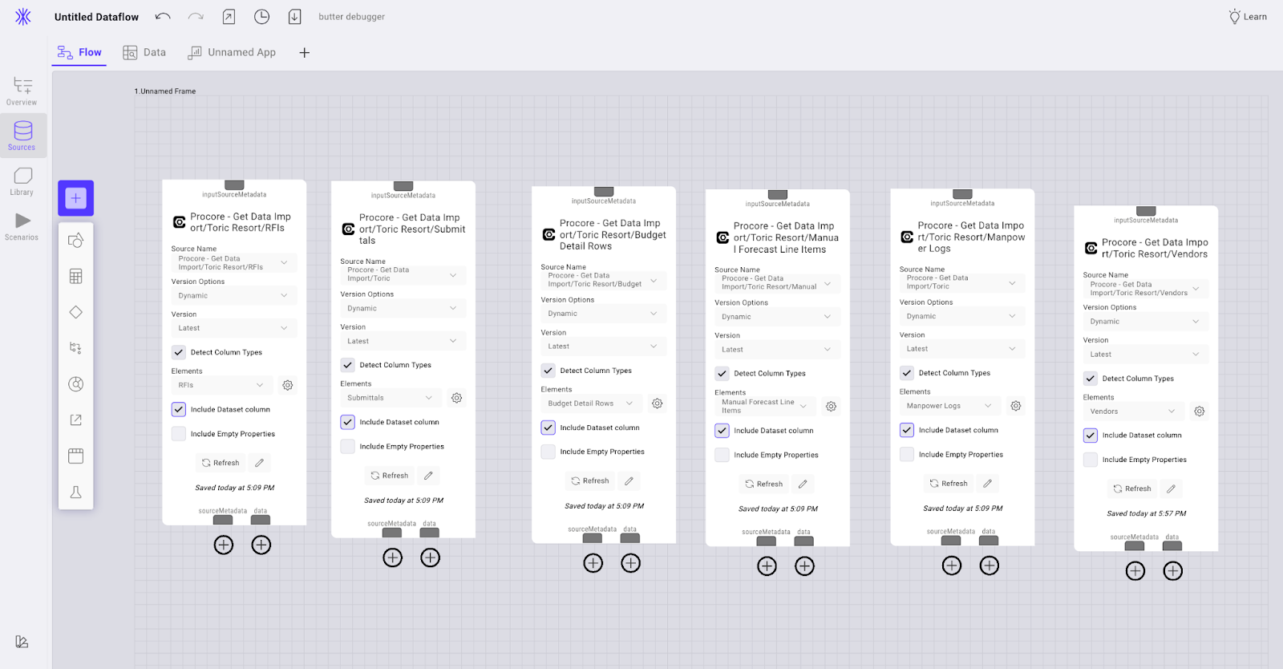The image size is (1283, 669).
Task: Click the download icon in top bar
Action: (x=295, y=17)
